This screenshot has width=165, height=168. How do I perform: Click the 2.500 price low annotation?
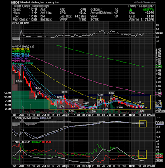(19, 81)
